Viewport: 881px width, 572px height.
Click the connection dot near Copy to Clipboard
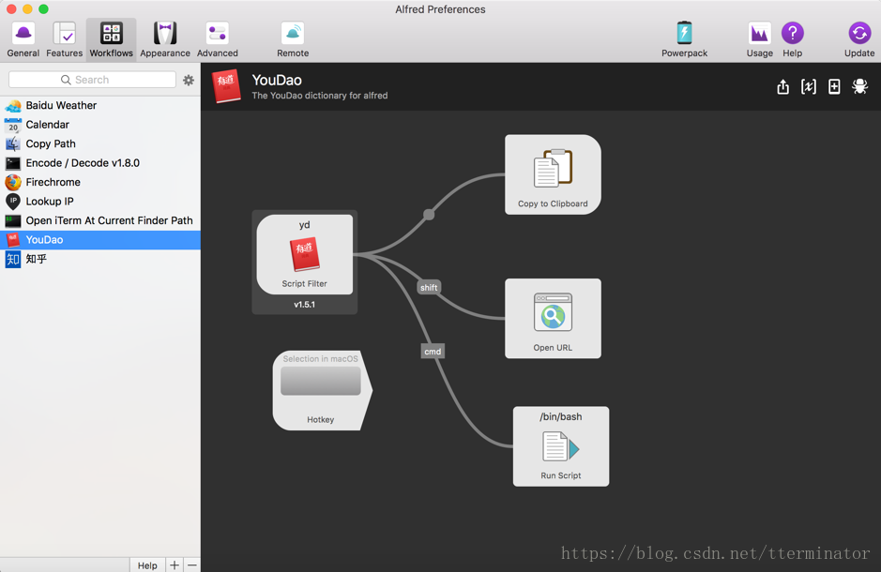click(429, 215)
